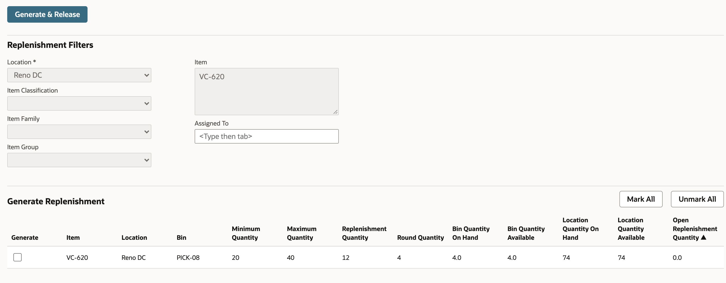Click the Location Quantity On Hand header
Viewport: 726px width, 283px height.
[580, 229]
